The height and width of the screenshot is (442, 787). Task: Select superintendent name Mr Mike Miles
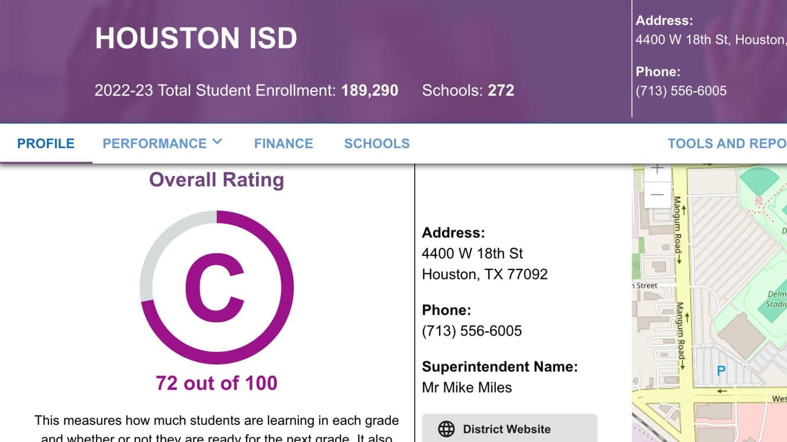coord(467,387)
